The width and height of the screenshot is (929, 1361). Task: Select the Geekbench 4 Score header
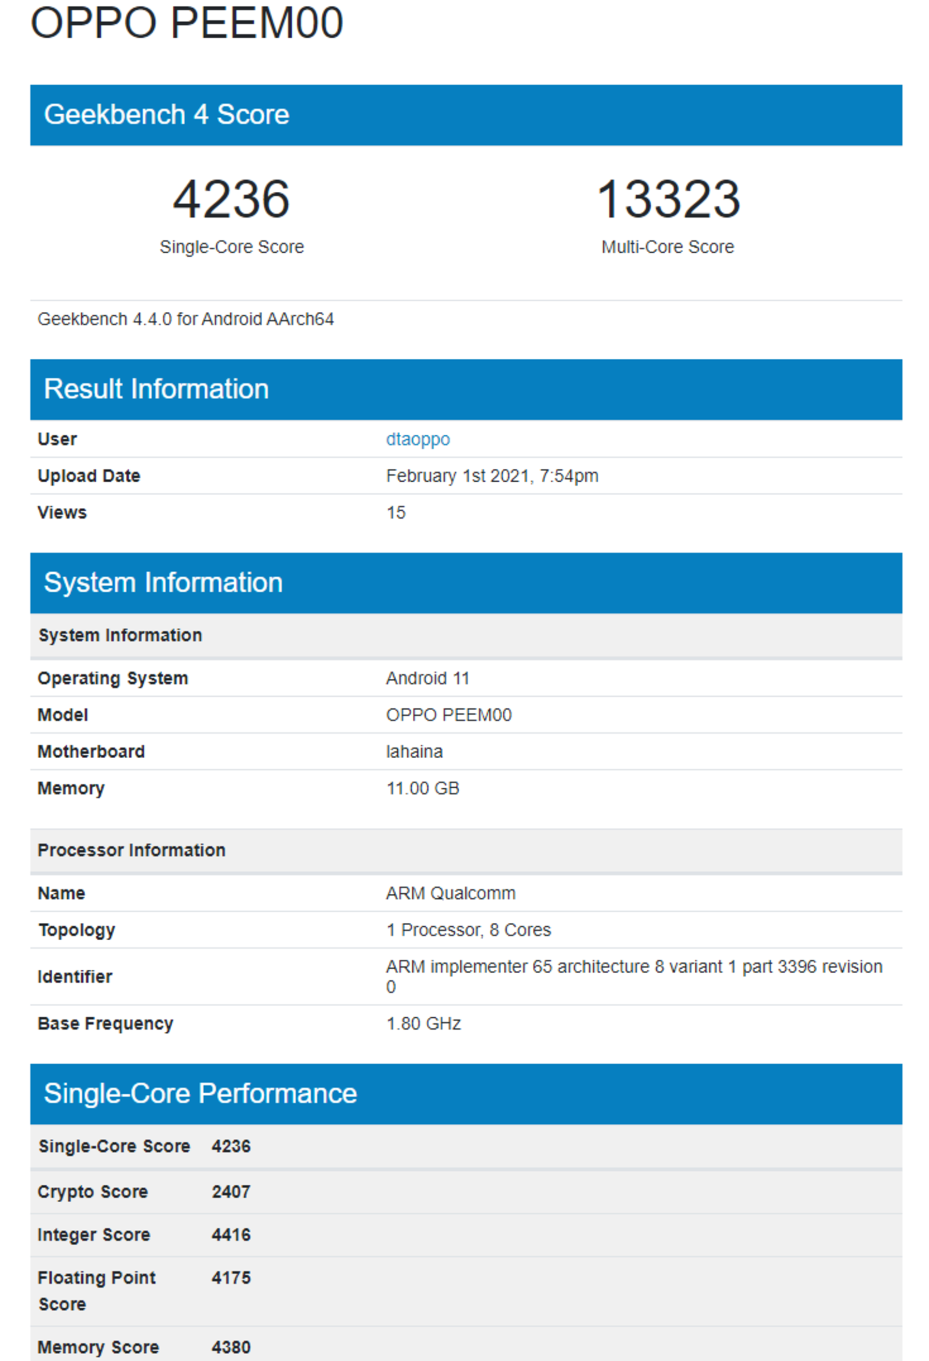[466, 115]
